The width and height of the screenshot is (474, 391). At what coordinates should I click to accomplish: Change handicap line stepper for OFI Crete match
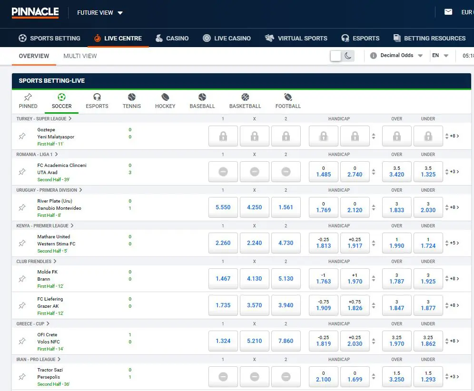click(374, 341)
